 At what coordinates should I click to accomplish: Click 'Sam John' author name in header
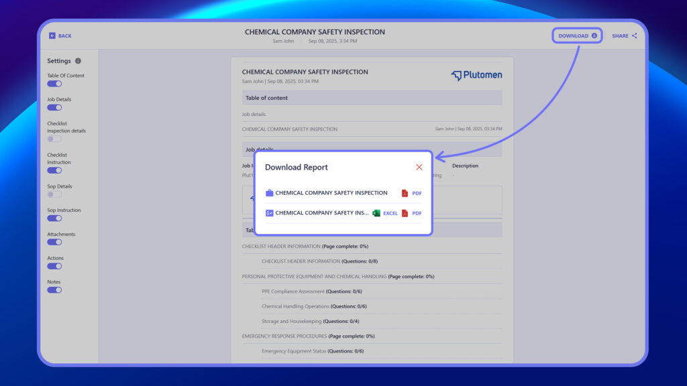283,41
